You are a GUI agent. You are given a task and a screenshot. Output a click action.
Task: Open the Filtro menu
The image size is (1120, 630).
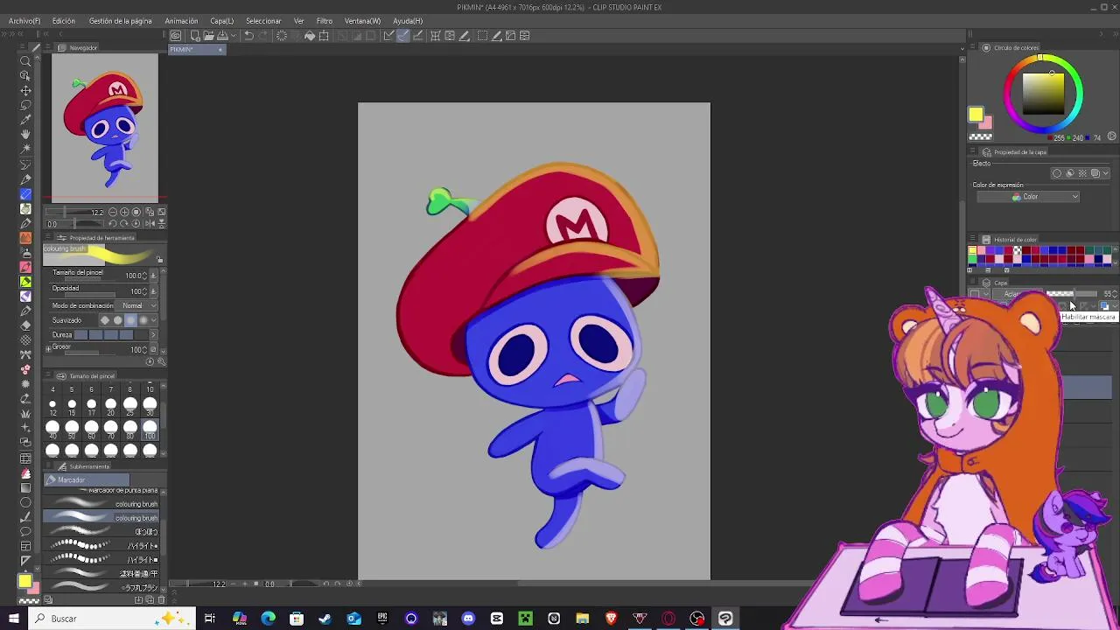(x=324, y=21)
